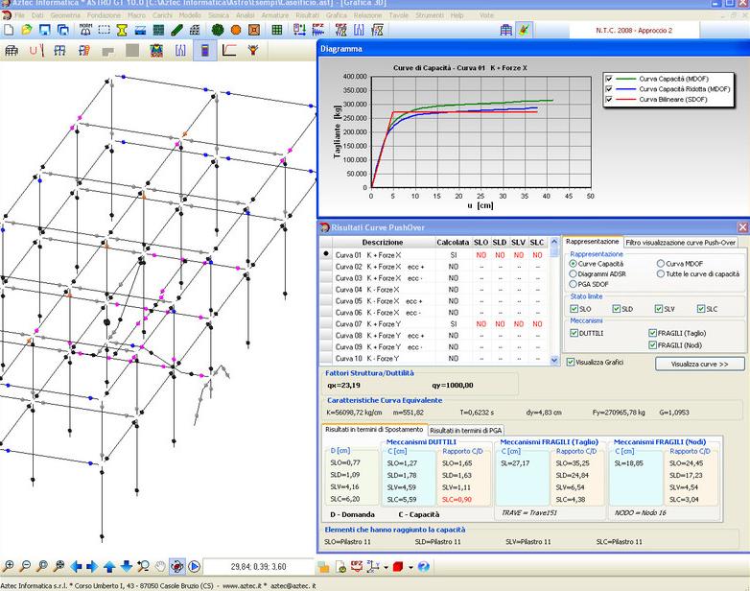Click the New file icon in toolbar

(x=9, y=31)
